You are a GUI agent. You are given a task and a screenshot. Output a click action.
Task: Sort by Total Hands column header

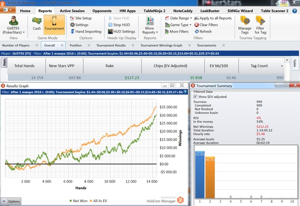click(27, 66)
